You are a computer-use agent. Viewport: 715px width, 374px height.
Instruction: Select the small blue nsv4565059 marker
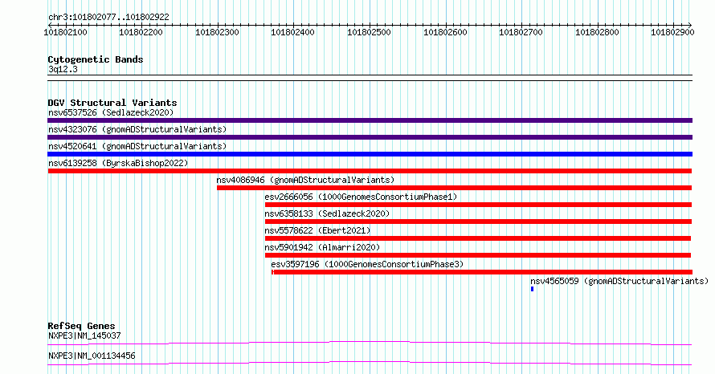(532, 289)
